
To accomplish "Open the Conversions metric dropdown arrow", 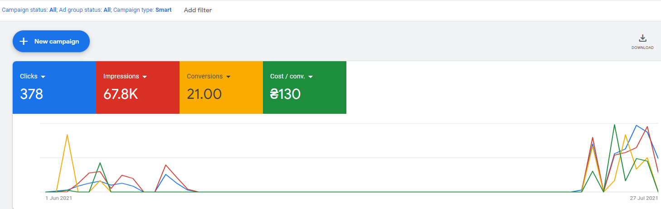I will pyautogui.click(x=228, y=77).
